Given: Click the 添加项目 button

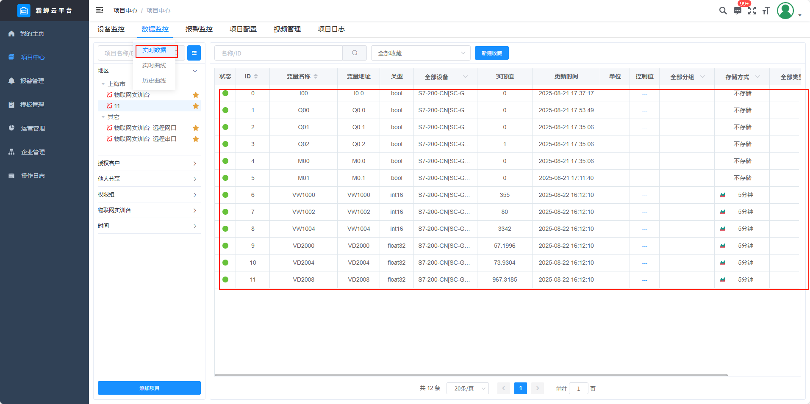Looking at the screenshot, I should click(x=149, y=388).
